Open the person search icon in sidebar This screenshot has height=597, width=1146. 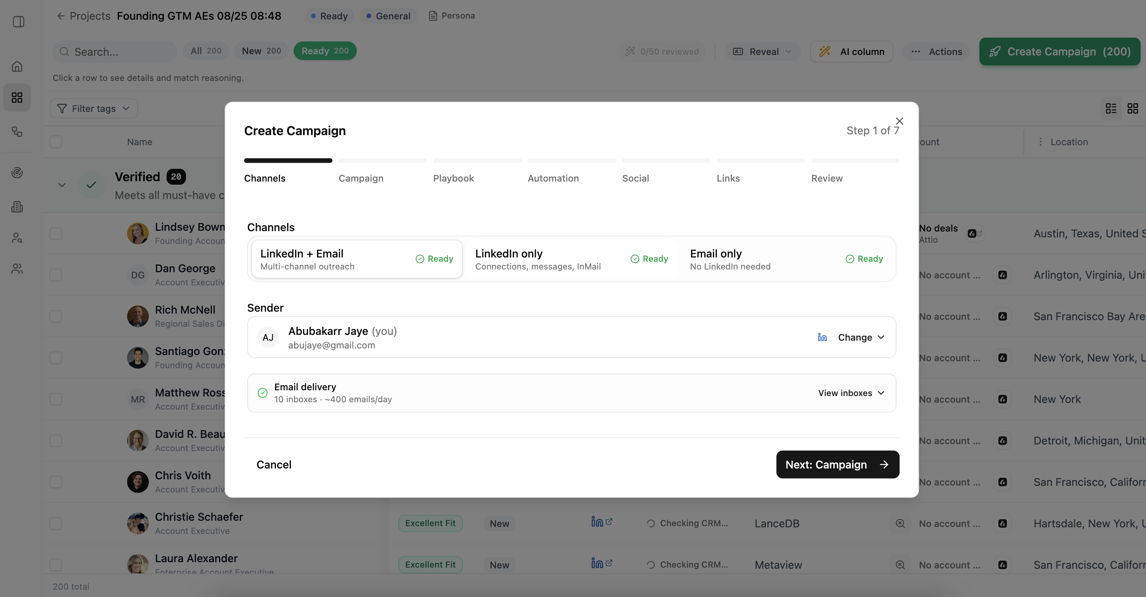coord(17,238)
